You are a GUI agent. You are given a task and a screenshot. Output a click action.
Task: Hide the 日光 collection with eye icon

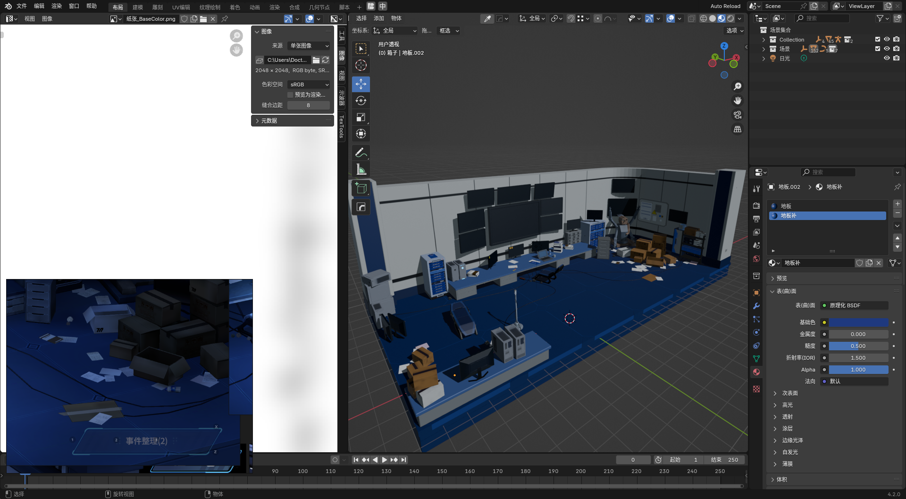(x=887, y=58)
